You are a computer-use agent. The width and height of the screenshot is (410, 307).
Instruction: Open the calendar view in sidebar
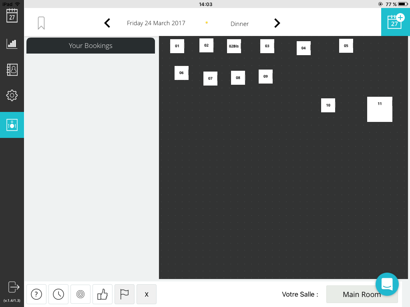tap(12, 16)
